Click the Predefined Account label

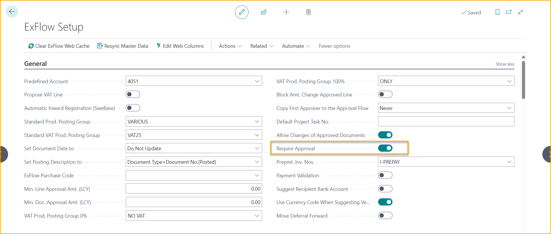[x=46, y=81]
